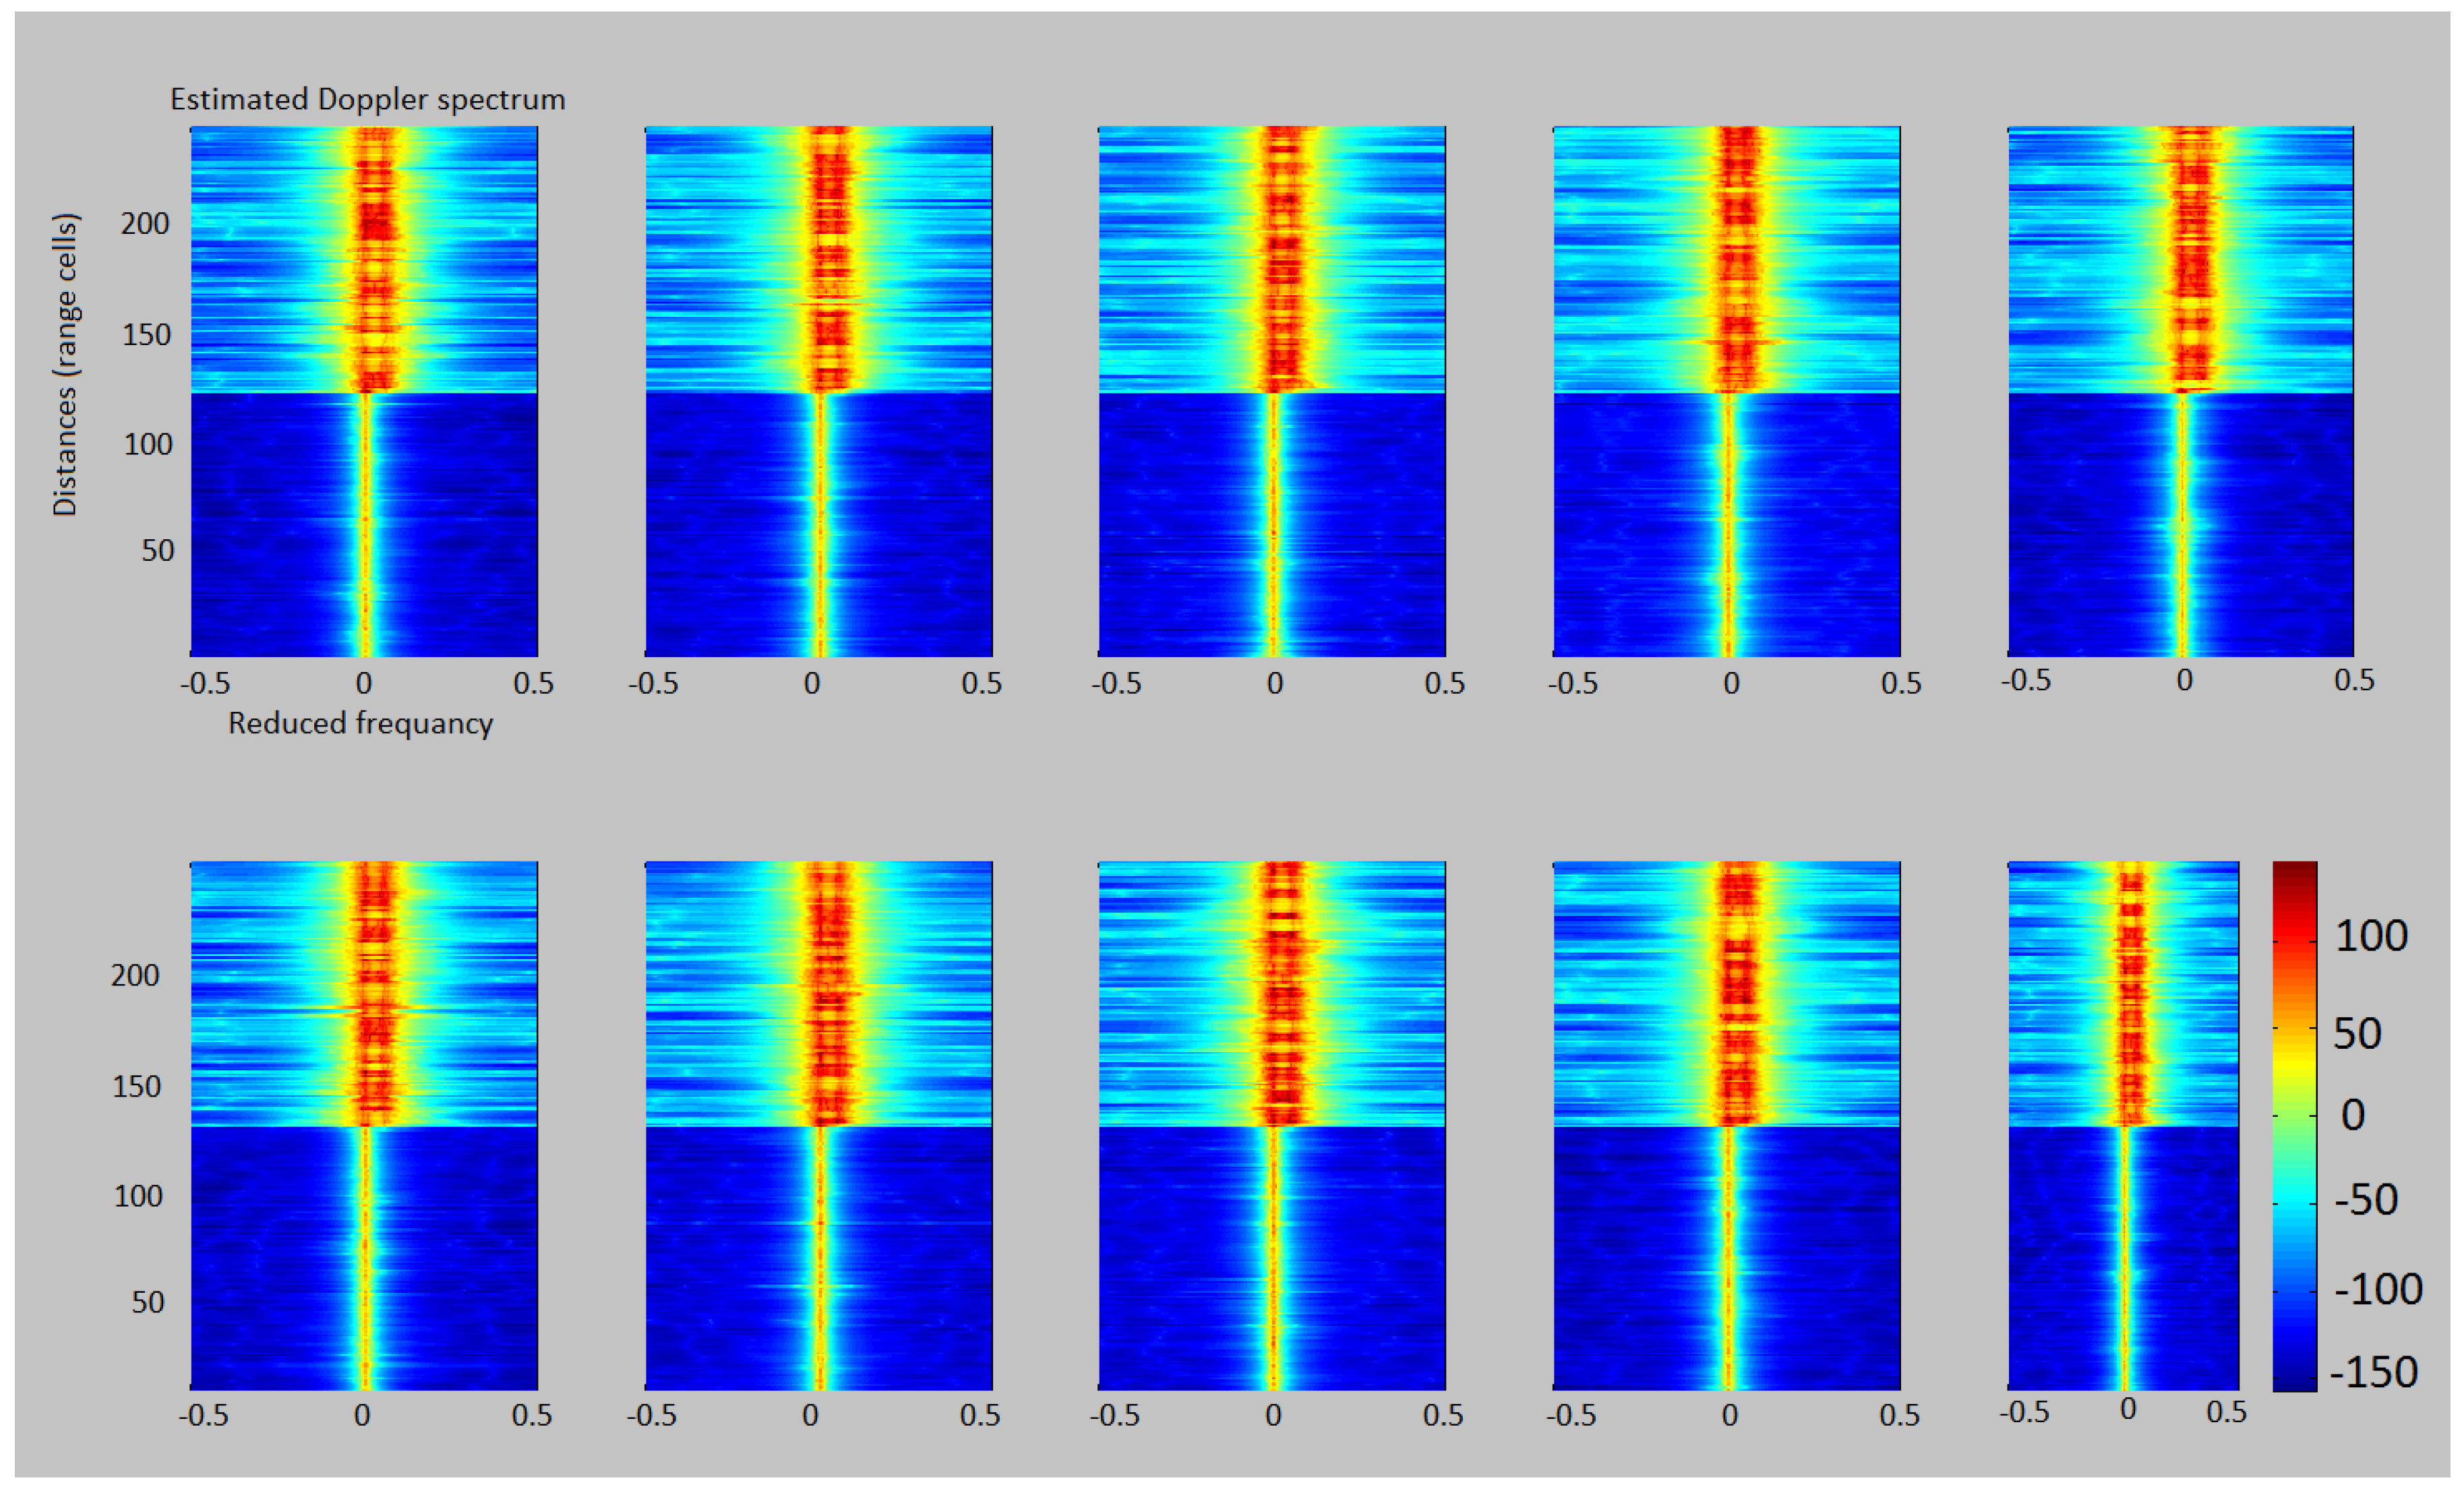Image resolution: width=2464 pixels, height=1493 pixels.
Task: Click the second plot in bottom row
Action: click(818, 1125)
